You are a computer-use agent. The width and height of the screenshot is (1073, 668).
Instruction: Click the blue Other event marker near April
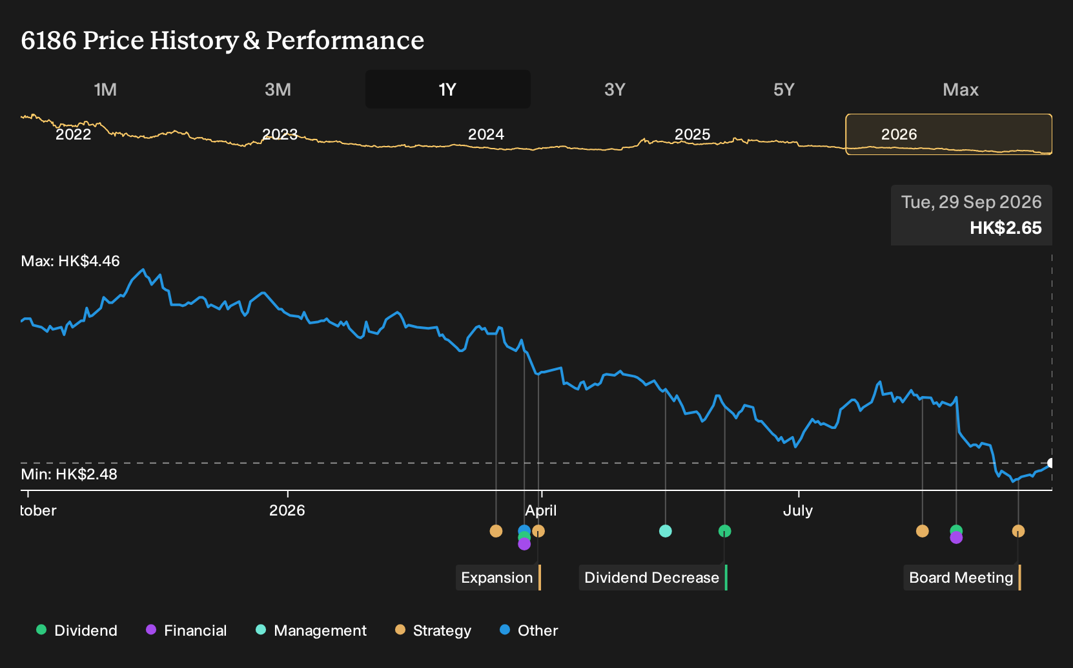[x=524, y=530]
